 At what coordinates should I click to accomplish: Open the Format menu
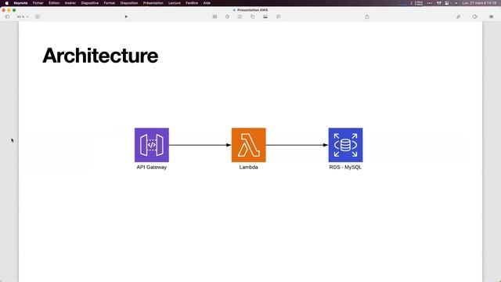(110, 3)
